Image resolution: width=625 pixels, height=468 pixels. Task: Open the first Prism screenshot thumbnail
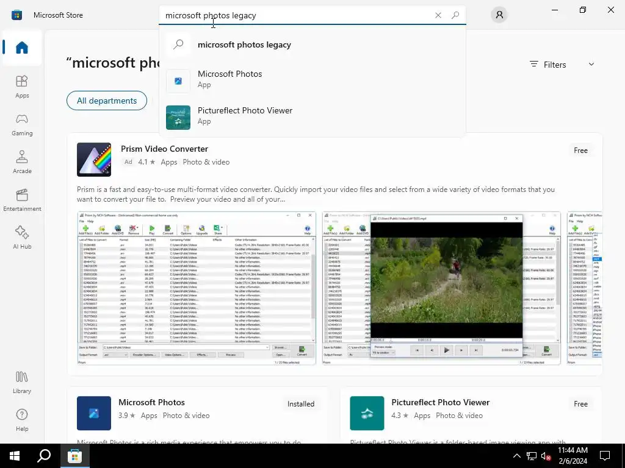click(197, 288)
